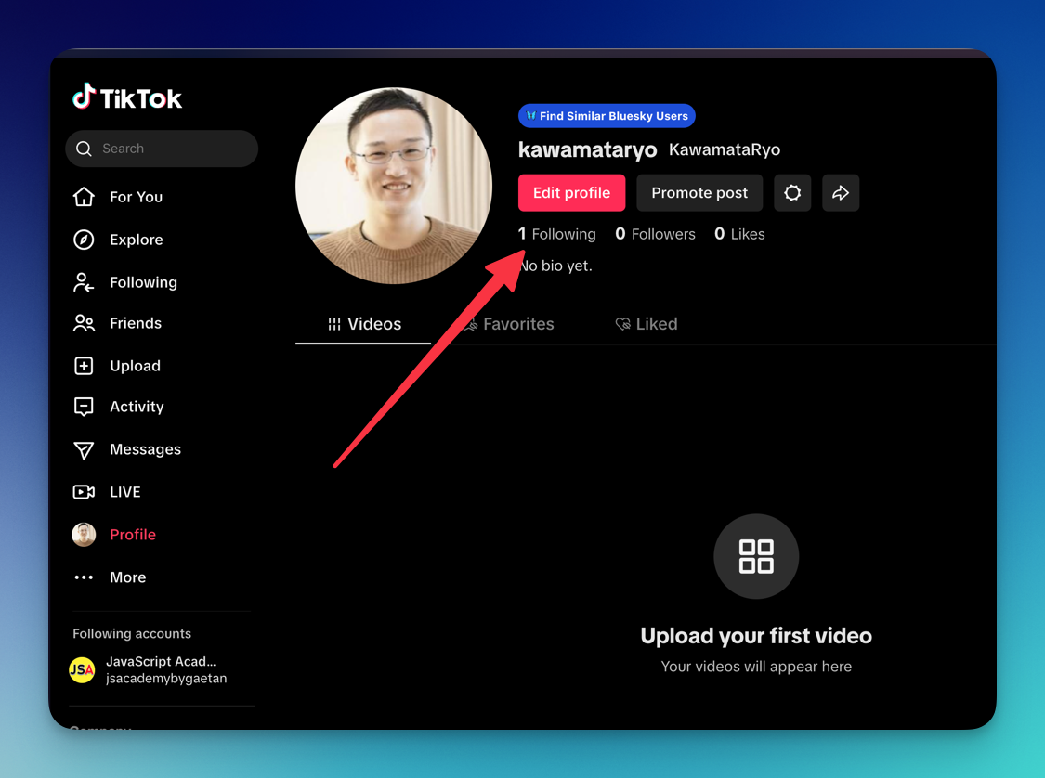Open the LIVE streams page

124,492
